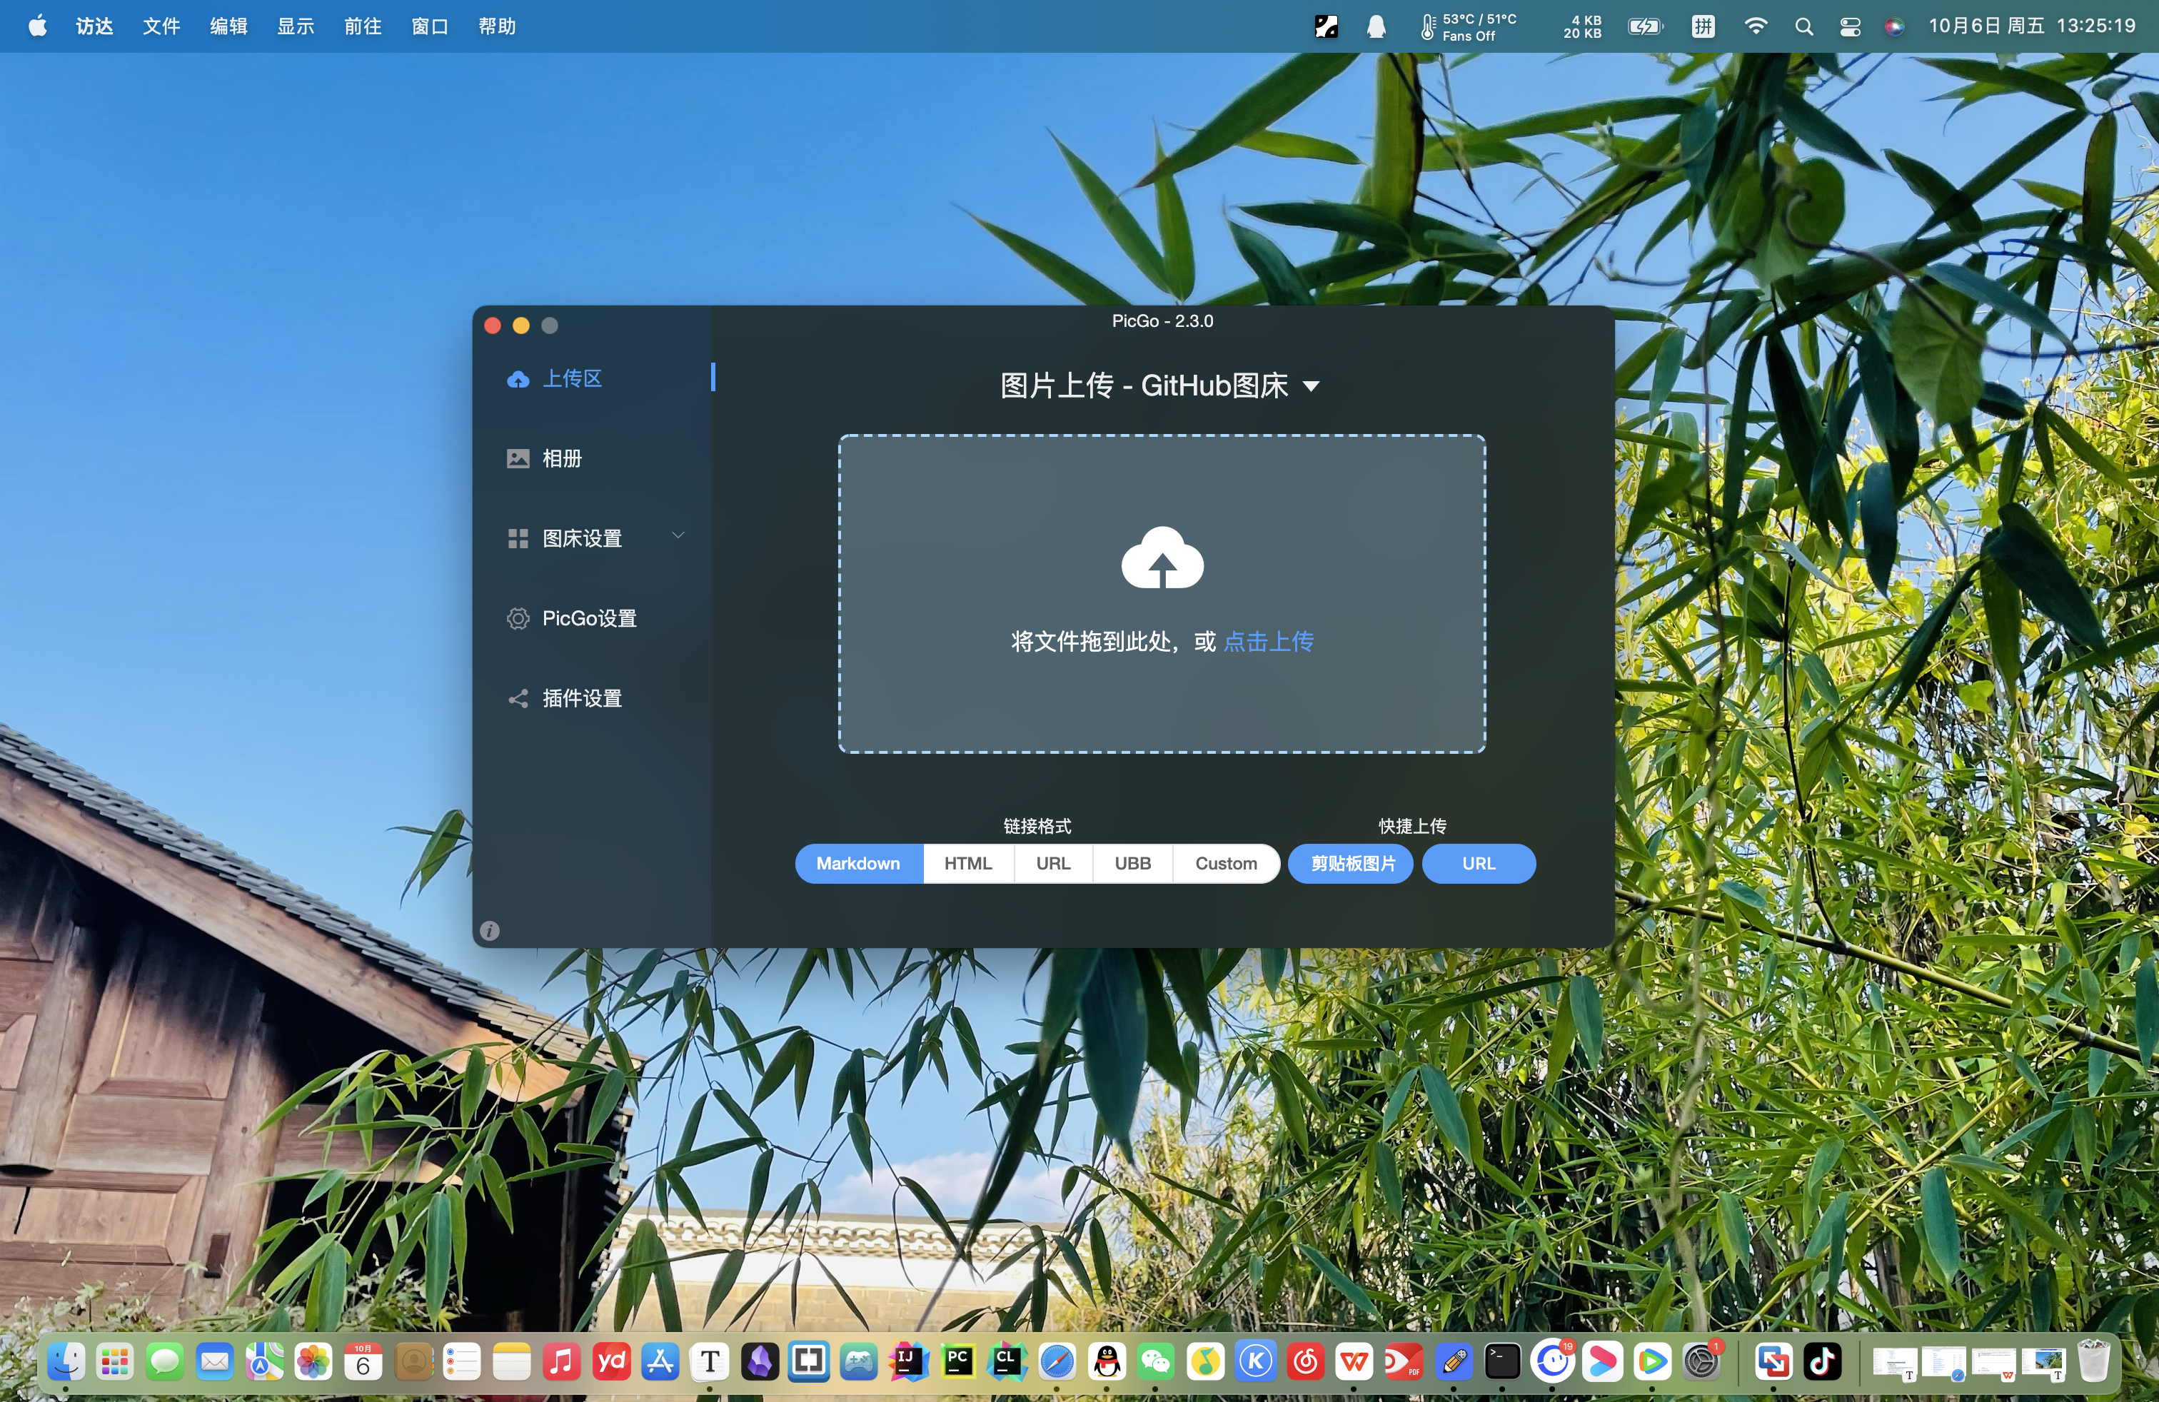
Task: Select Markdown link format
Action: pyautogui.click(x=858, y=863)
